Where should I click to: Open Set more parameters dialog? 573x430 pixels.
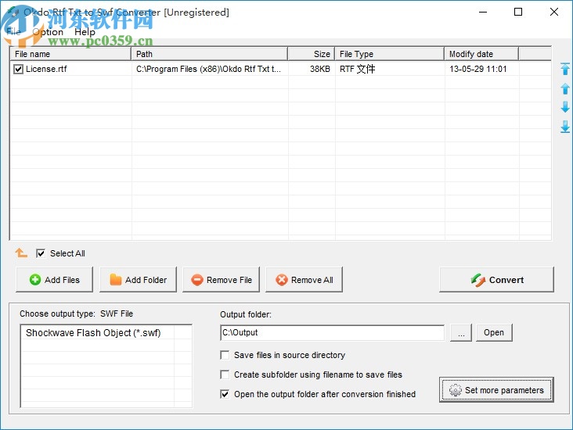496,390
